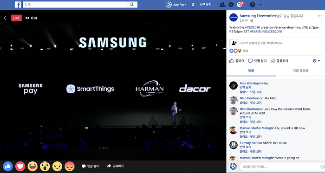Like Max Weinbach's comment
Screen dimensions: 325x173
244,92
